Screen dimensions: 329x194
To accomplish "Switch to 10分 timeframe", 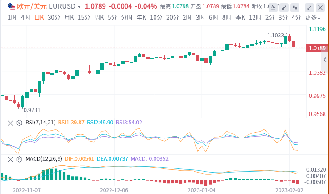I will (x=156, y=17).
